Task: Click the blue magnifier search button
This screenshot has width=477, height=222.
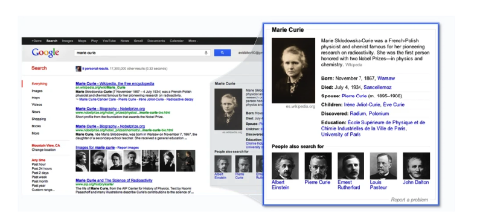Action: pyautogui.click(x=222, y=52)
